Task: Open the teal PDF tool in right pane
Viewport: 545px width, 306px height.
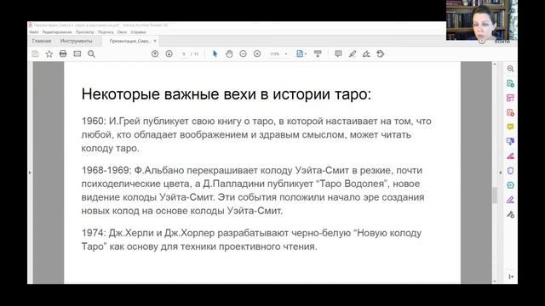Action: [x=510, y=185]
